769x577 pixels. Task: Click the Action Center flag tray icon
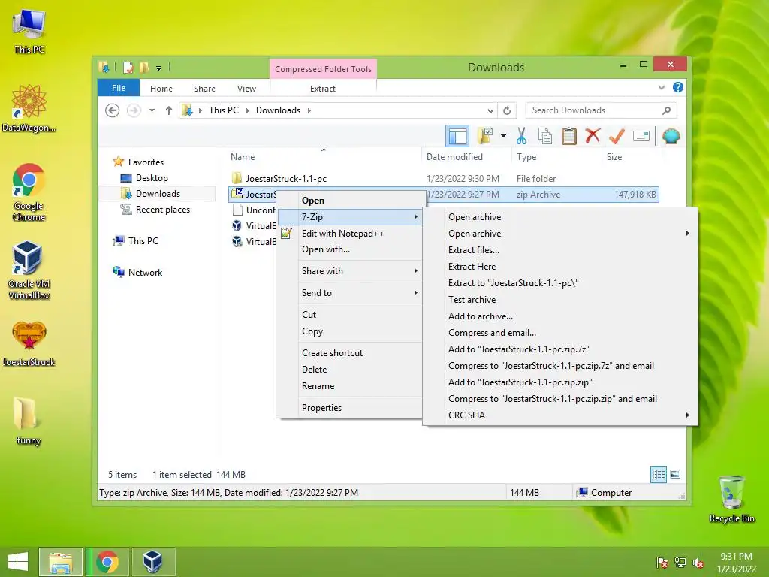click(x=662, y=563)
